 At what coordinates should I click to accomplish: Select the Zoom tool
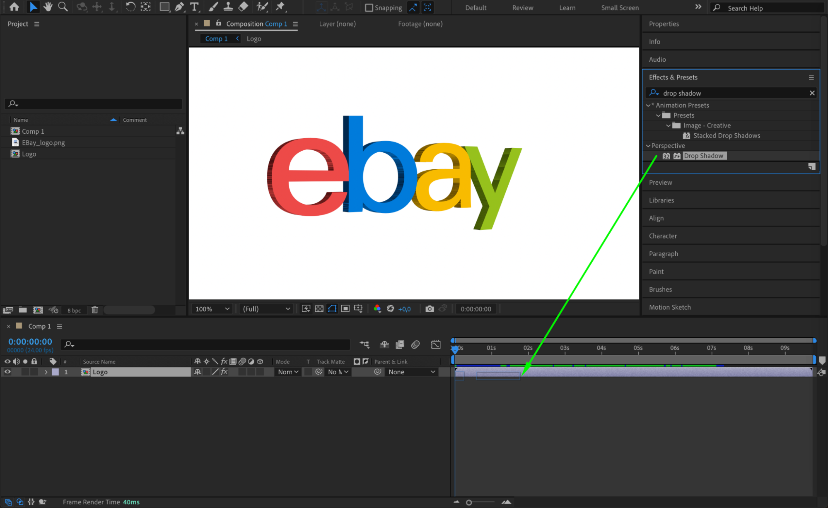tap(63, 7)
